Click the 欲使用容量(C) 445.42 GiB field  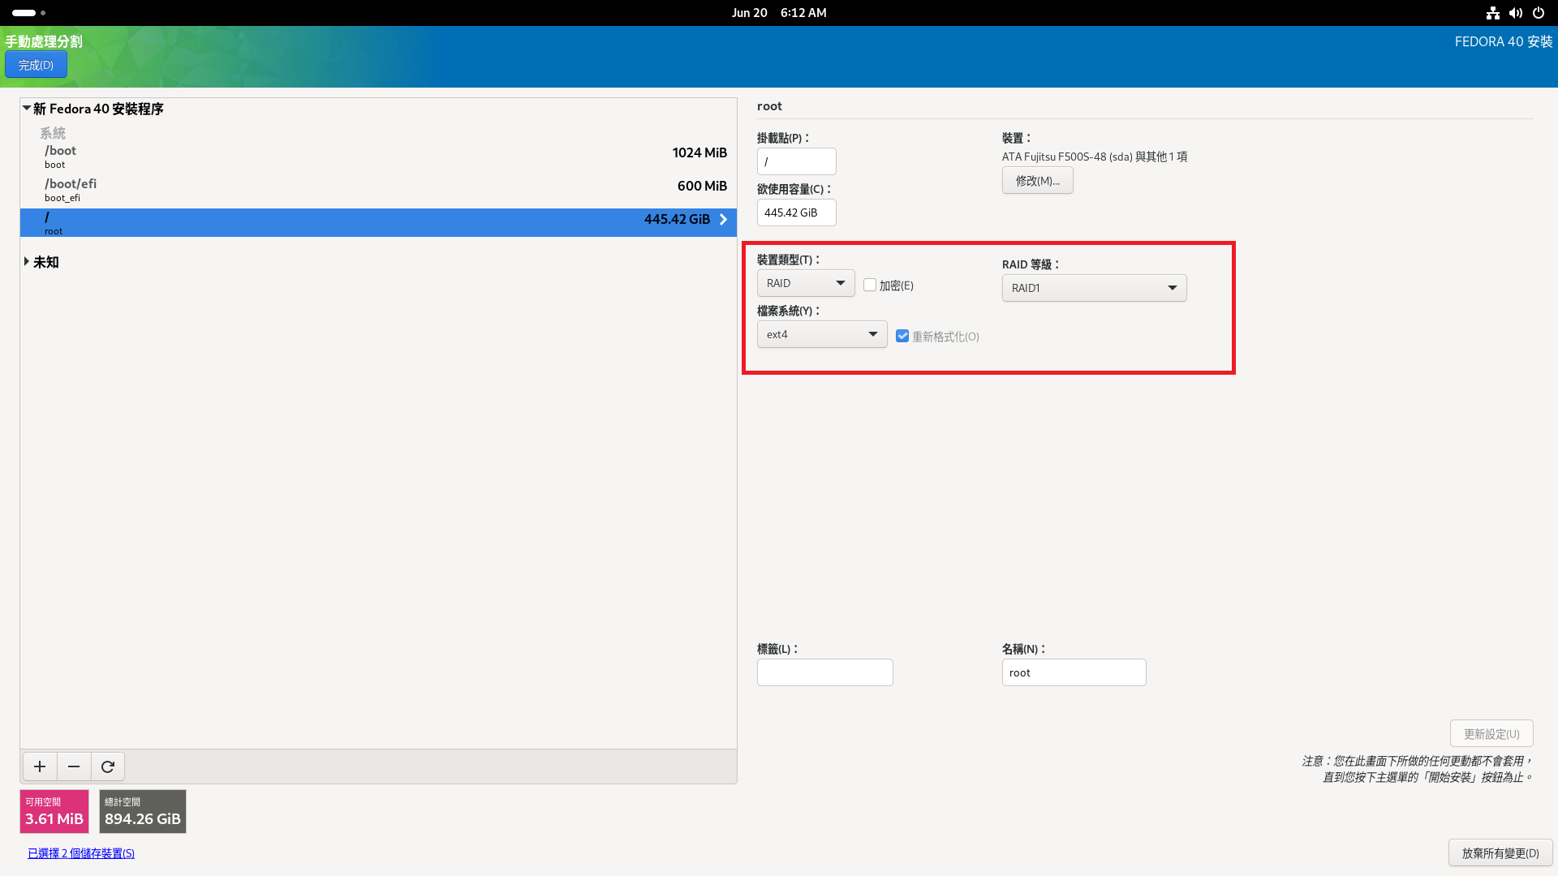click(x=796, y=213)
